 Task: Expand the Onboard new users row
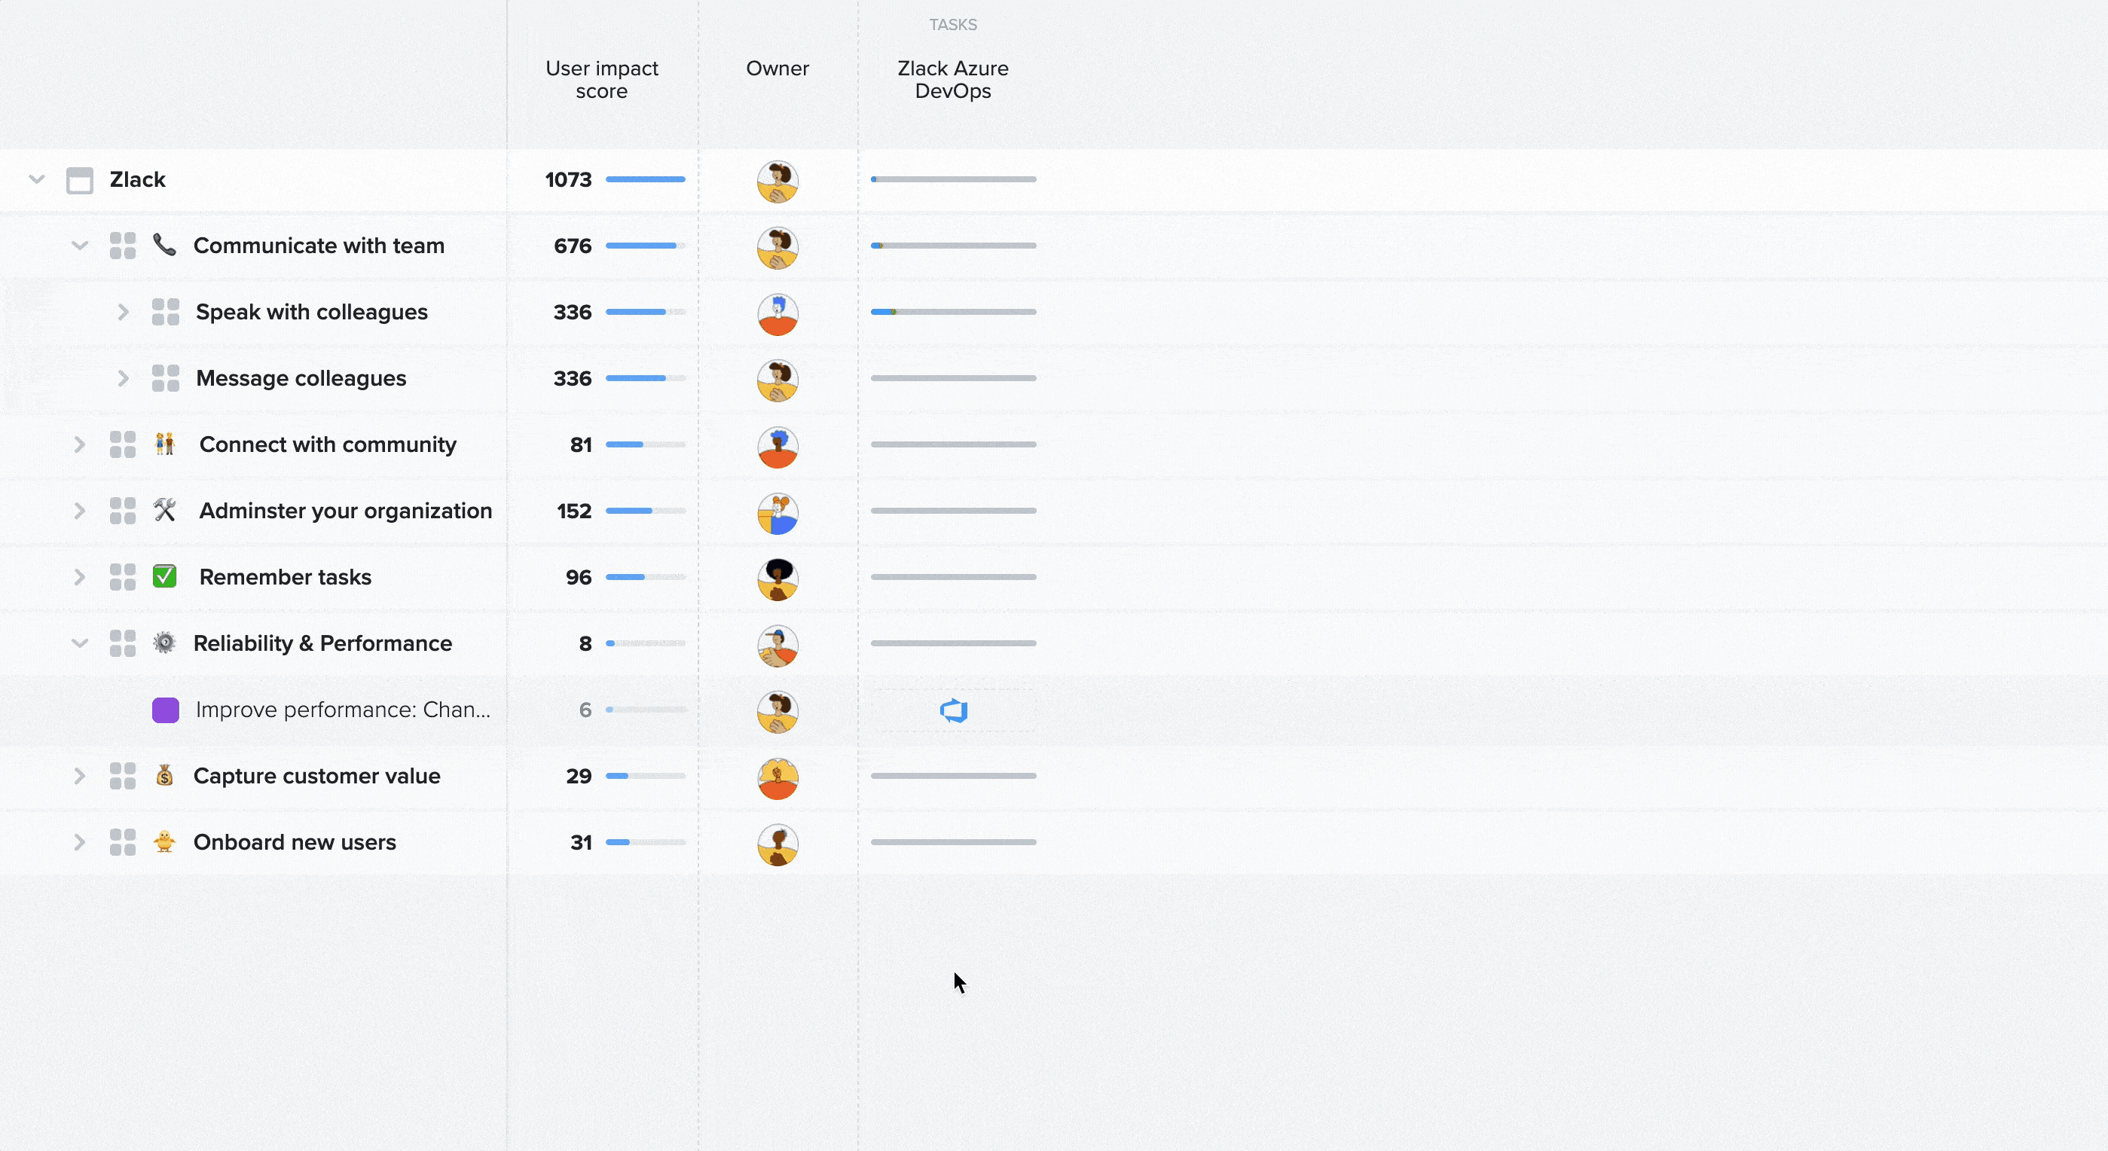point(79,841)
